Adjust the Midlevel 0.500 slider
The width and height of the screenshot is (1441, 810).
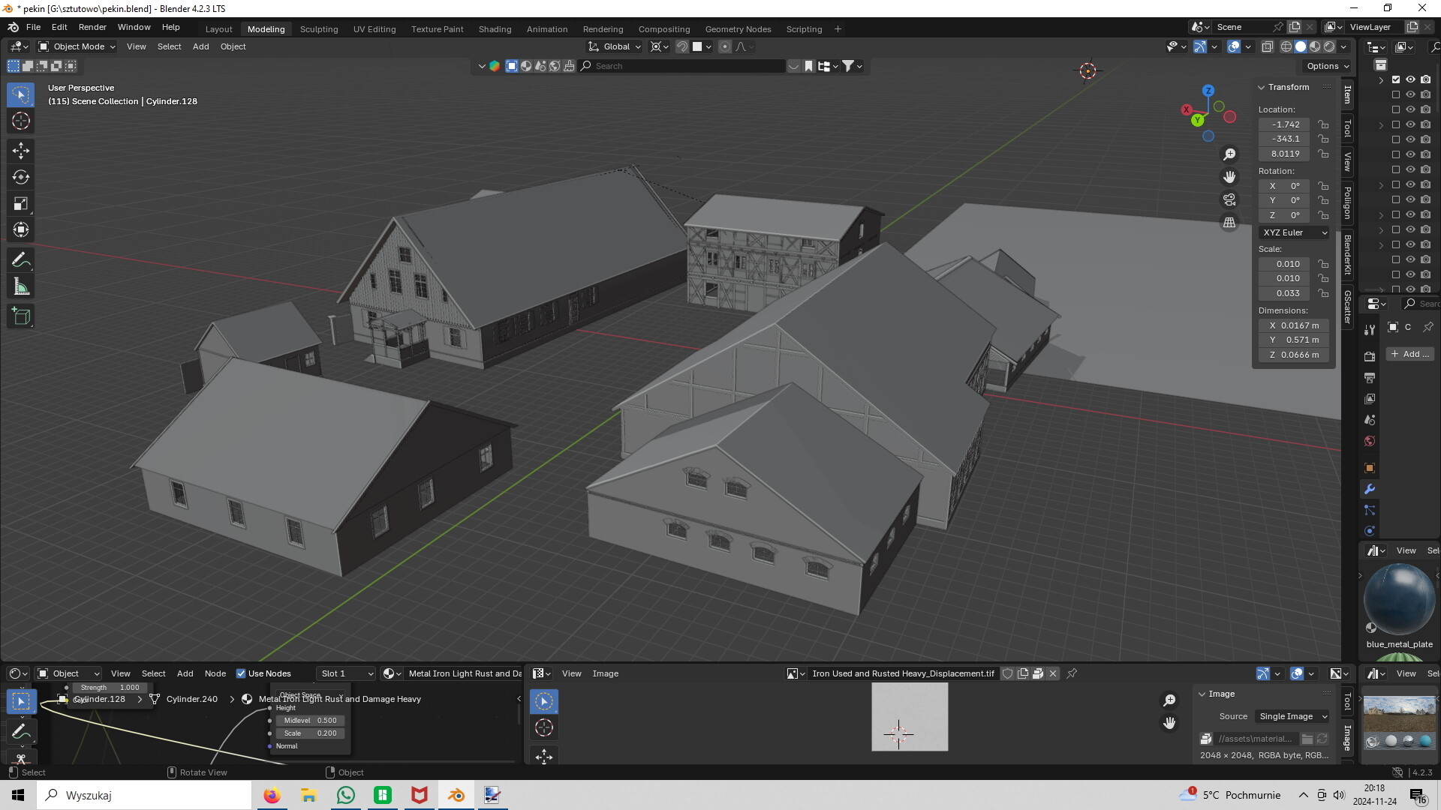coord(310,720)
